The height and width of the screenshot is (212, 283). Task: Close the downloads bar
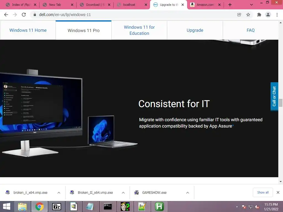(x=278, y=192)
